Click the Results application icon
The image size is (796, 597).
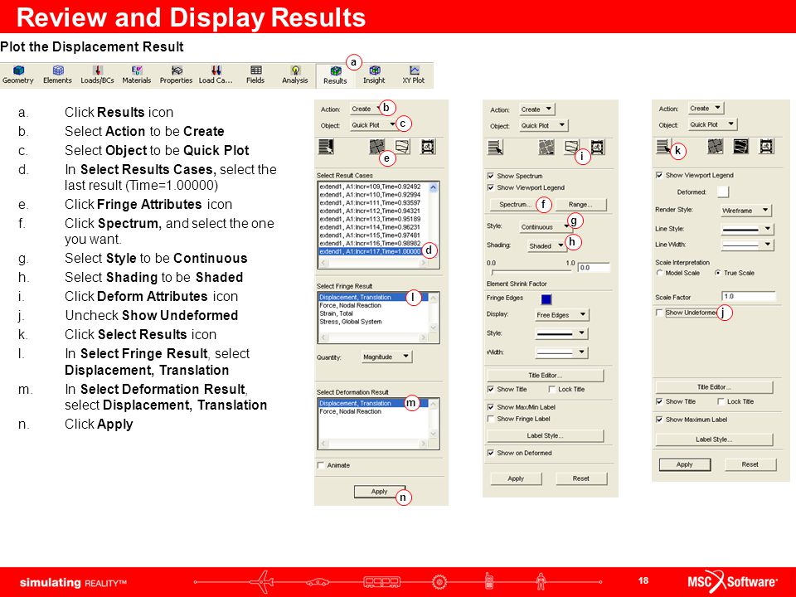click(x=335, y=75)
